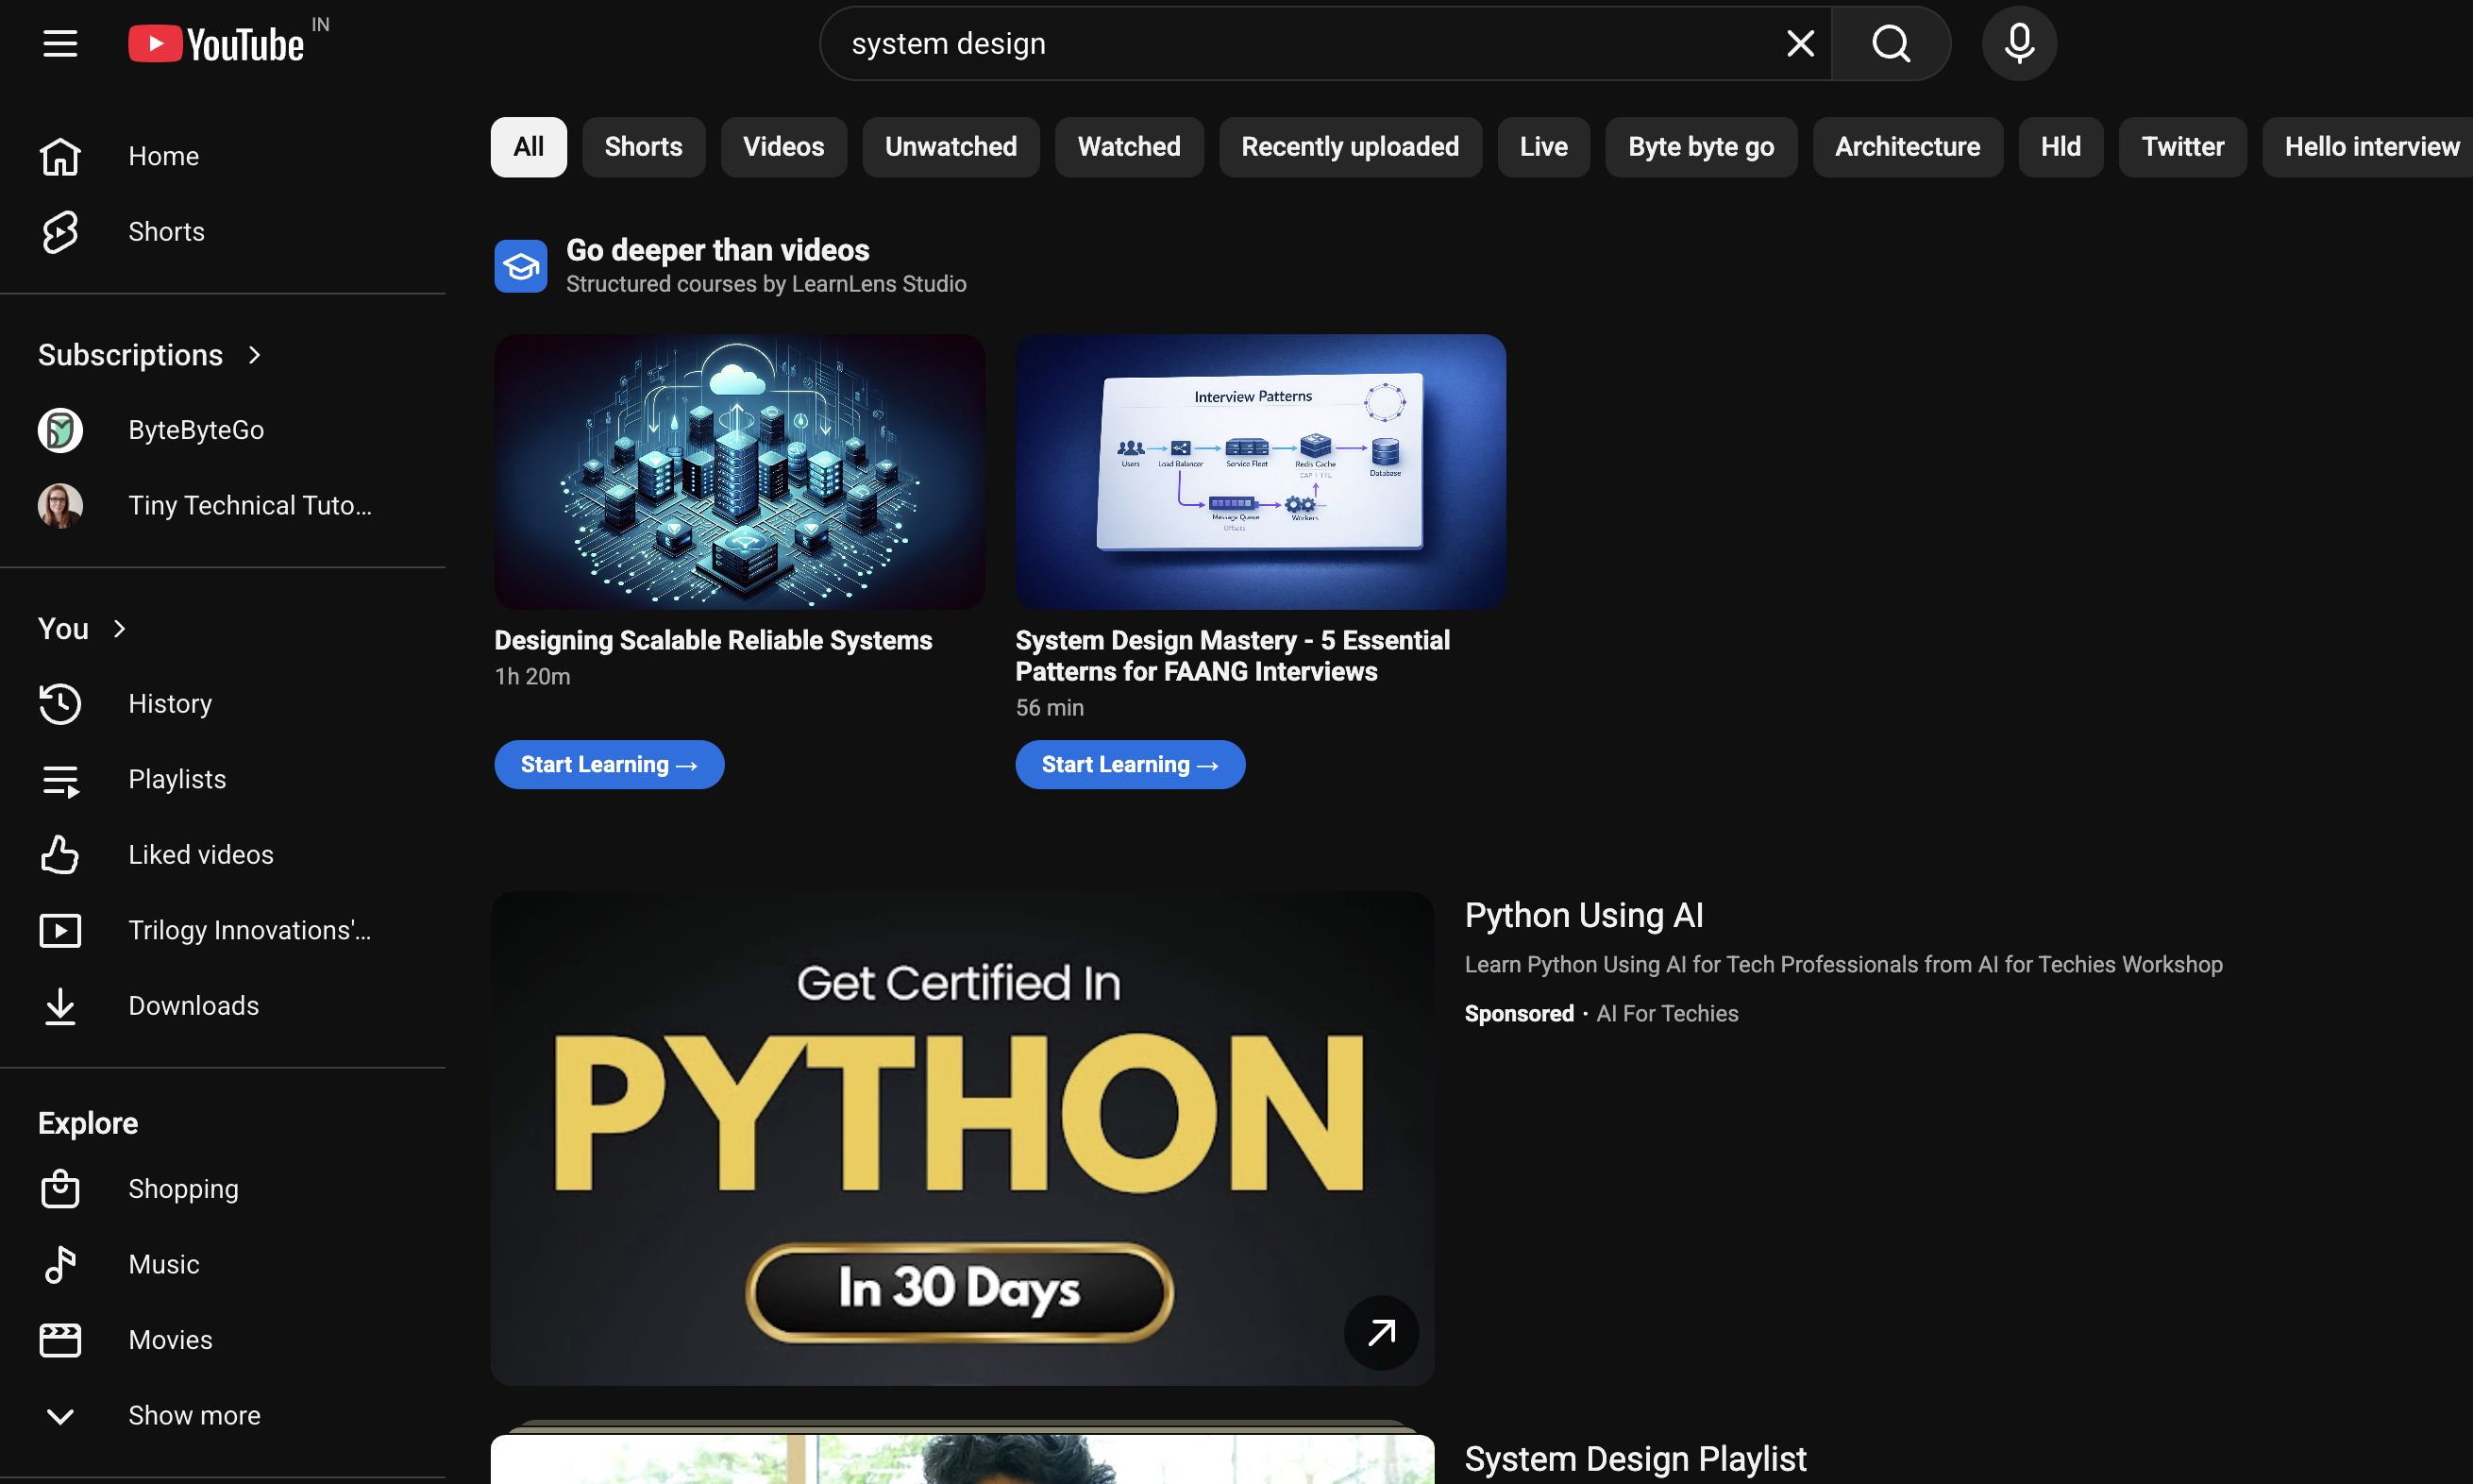Screen dimensions: 2473x1484
Task: Select the Architecture chip
Action: coord(1907,147)
